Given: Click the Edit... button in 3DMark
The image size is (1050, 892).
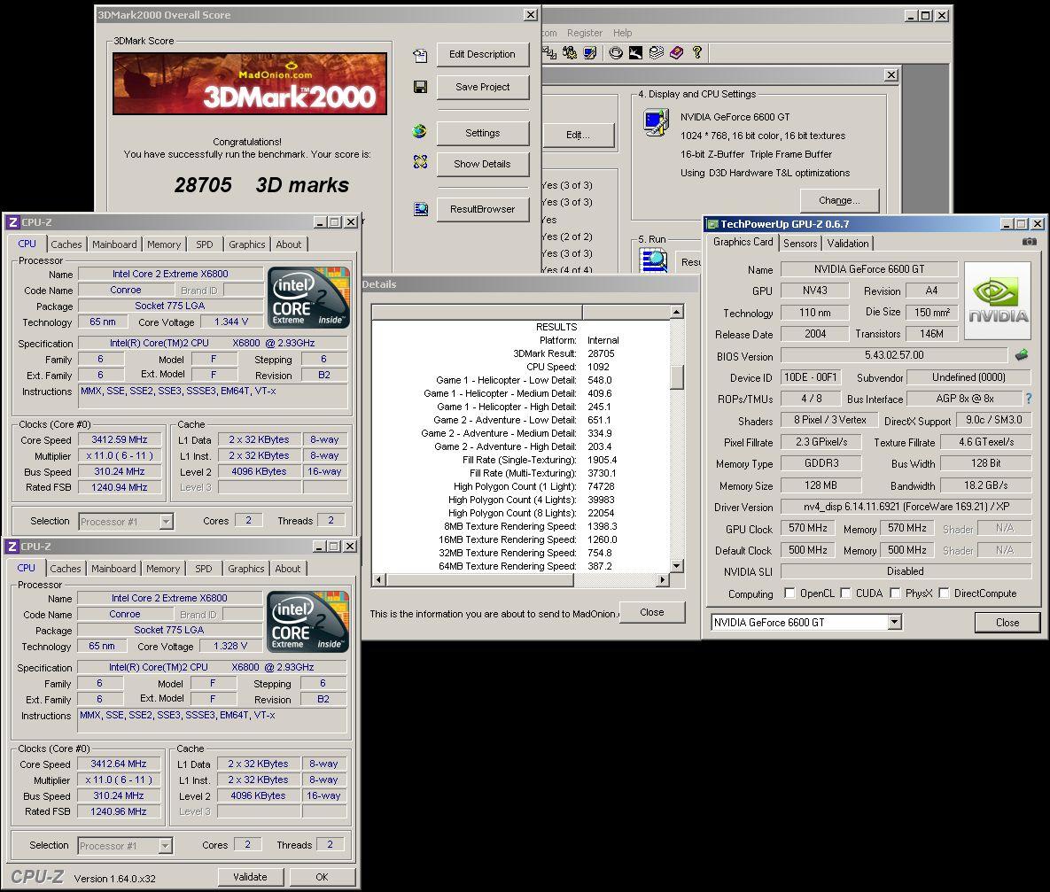Looking at the screenshot, I should coord(578,135).
